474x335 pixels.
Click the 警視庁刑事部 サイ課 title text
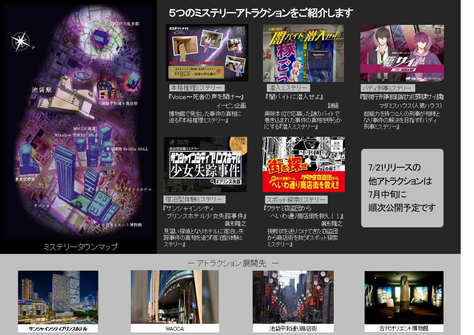pos(402,97)
